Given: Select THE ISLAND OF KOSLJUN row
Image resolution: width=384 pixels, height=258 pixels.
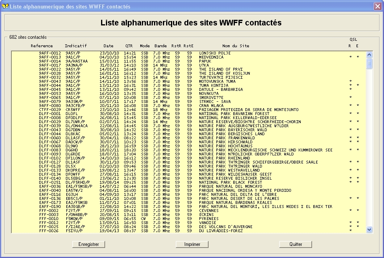Looking at the screenshot, I should [x=189, y=73].
